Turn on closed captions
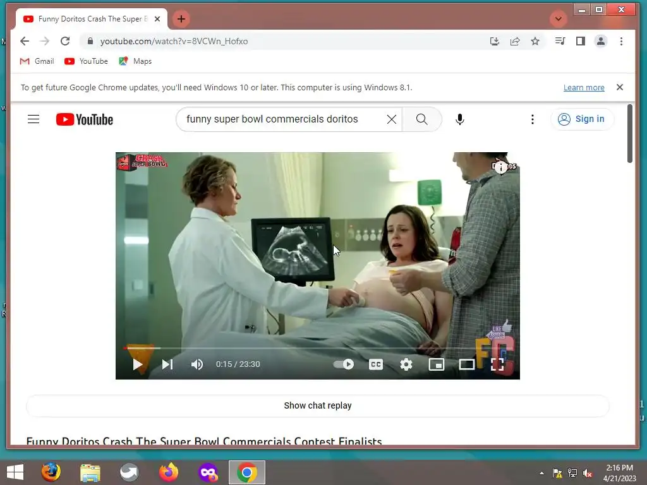This screenshot has height=485, width=647. pyautogui.click(x=375, y=364)
